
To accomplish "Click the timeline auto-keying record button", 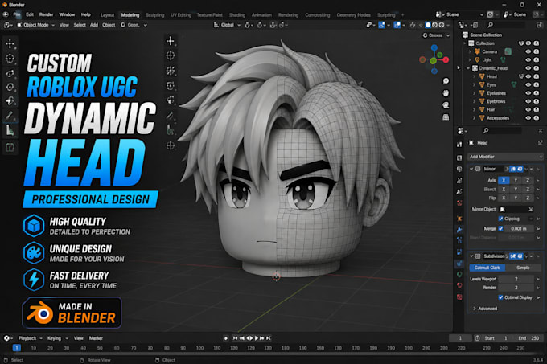I will [226, 338].
